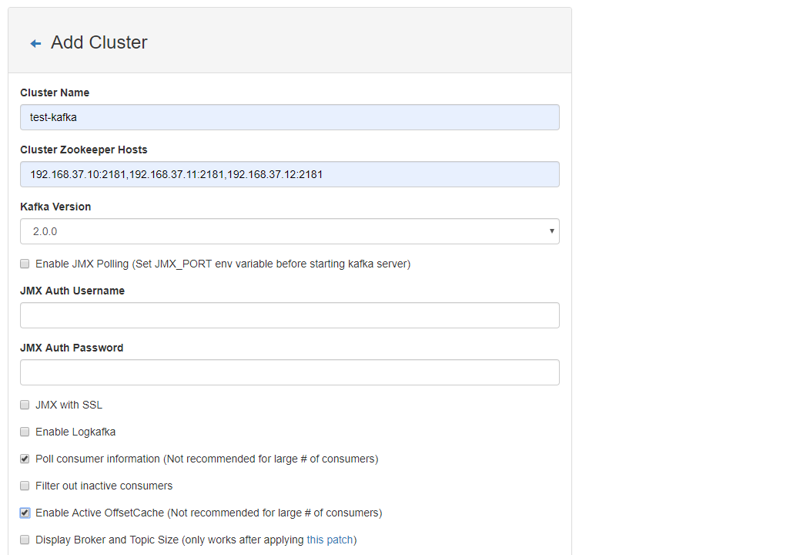The width and height of the screenshot is (790, 555).
Task: Click the 'JMX Auth Username' label
Action: pos(72,291)
